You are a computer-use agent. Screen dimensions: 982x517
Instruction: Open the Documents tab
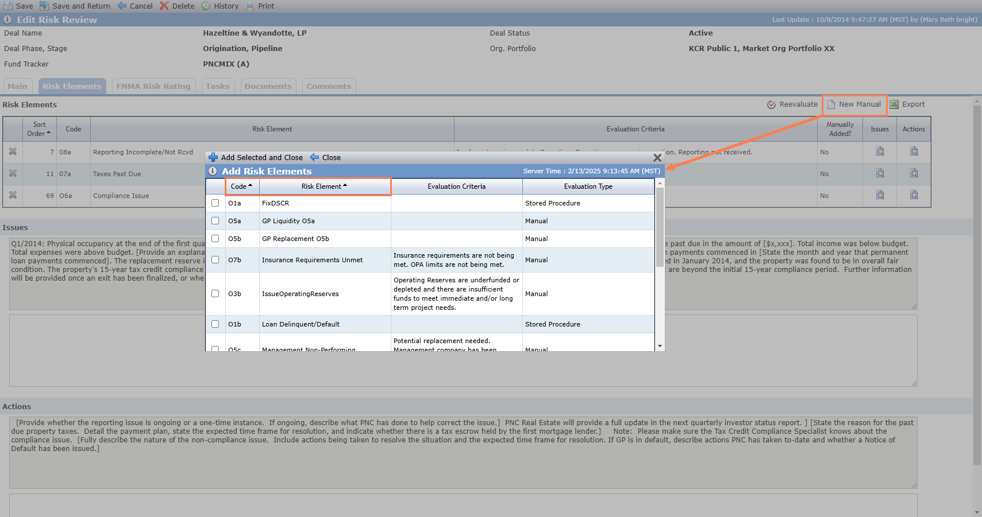[268, 86]
